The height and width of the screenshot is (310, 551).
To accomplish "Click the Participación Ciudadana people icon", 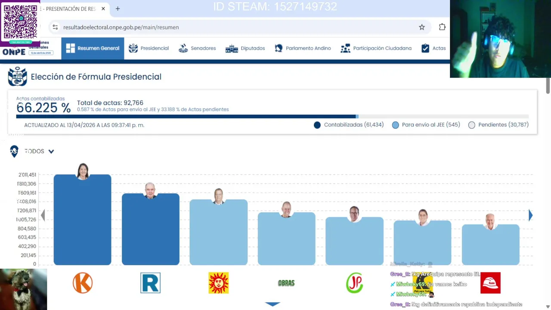I will click(x=345, y=48).
